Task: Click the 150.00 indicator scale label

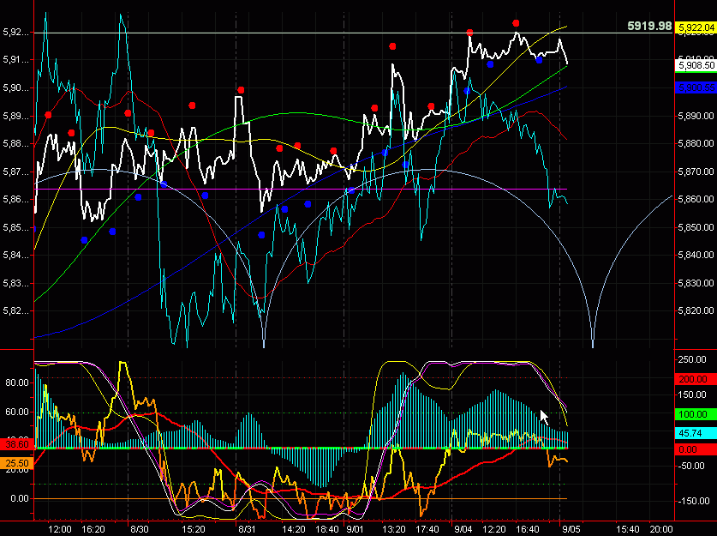Action: click(692, 394)
